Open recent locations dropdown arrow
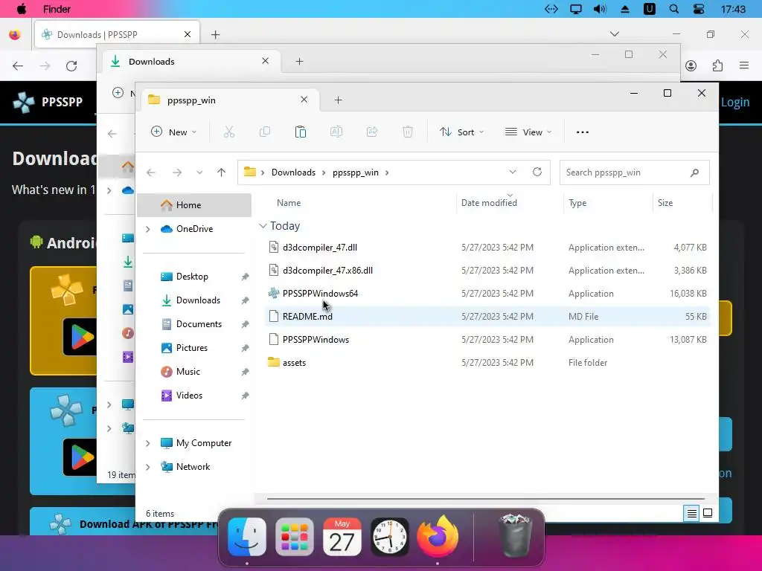 click(x=199, y=172)
